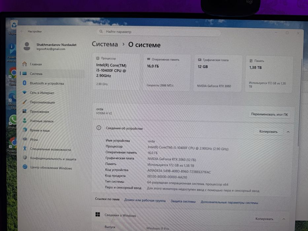Image resolution: width=308 pixels, height=231 pixels.
Task: Click the settings page vertical scrollbar
Action: (x=299, y=102)
